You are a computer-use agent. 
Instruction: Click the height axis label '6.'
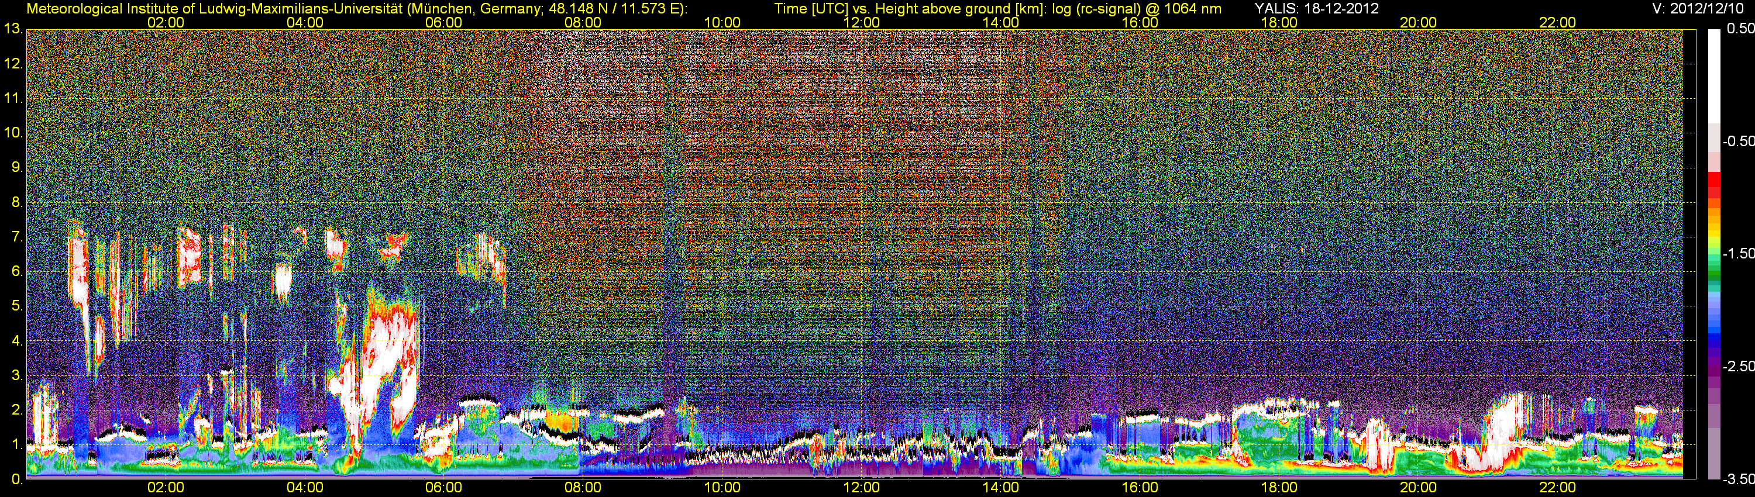(17, 272)
